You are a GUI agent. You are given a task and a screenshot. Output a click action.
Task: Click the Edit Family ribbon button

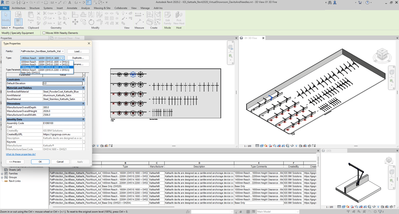pyautogui.click(x=167, y=18)
